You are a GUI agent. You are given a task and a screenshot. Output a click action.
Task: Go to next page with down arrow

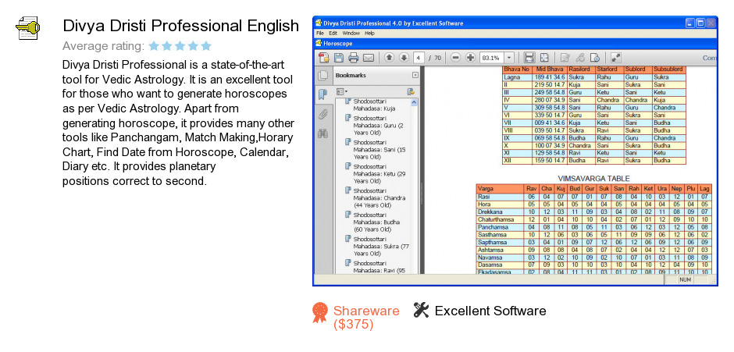(404, 58)
